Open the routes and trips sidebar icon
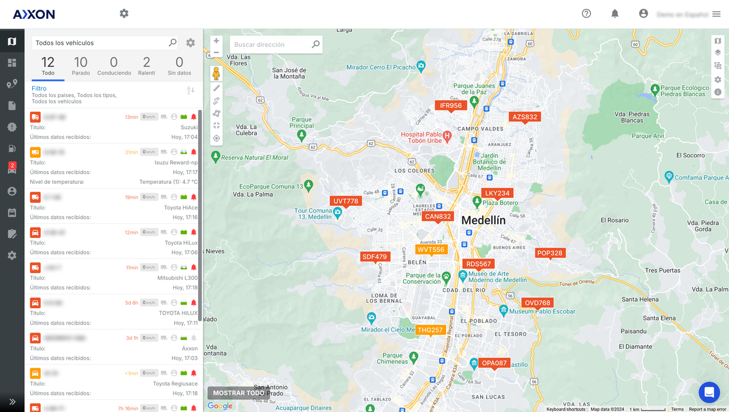Viewport: 729px width, 412px height. 12,84
